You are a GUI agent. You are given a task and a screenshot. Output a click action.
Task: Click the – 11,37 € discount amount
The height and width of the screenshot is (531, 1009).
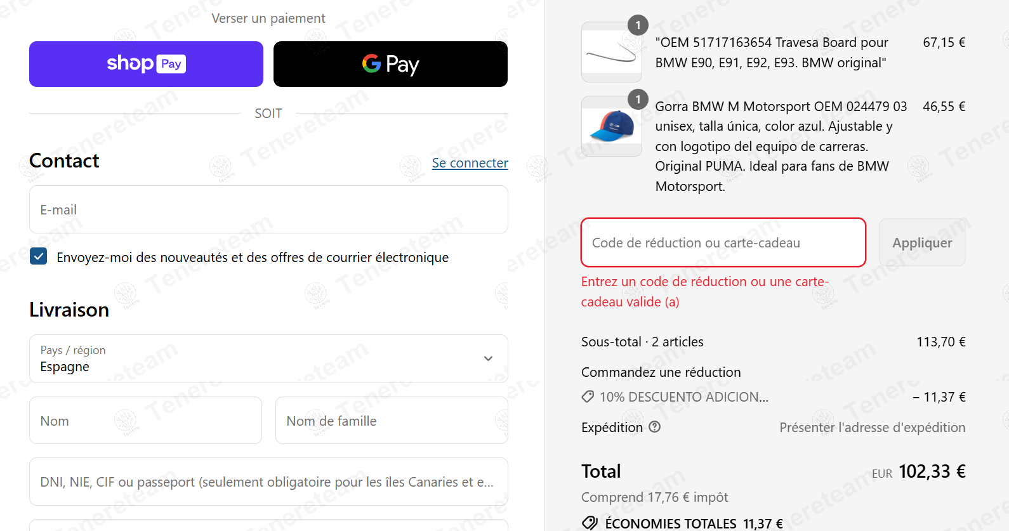pos(939,397)
